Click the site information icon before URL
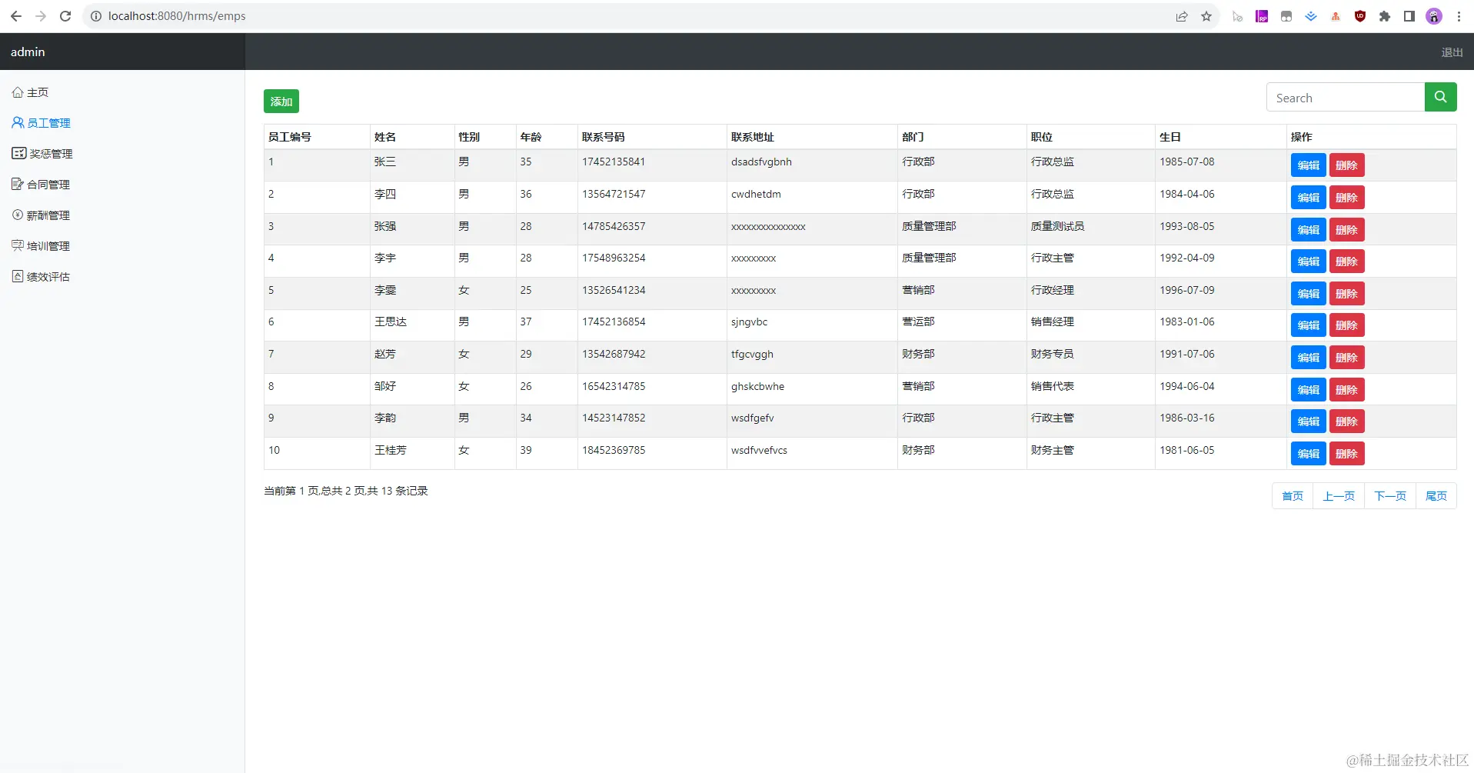Screen dimensions: 1474x773 click(x=96, y=16)
